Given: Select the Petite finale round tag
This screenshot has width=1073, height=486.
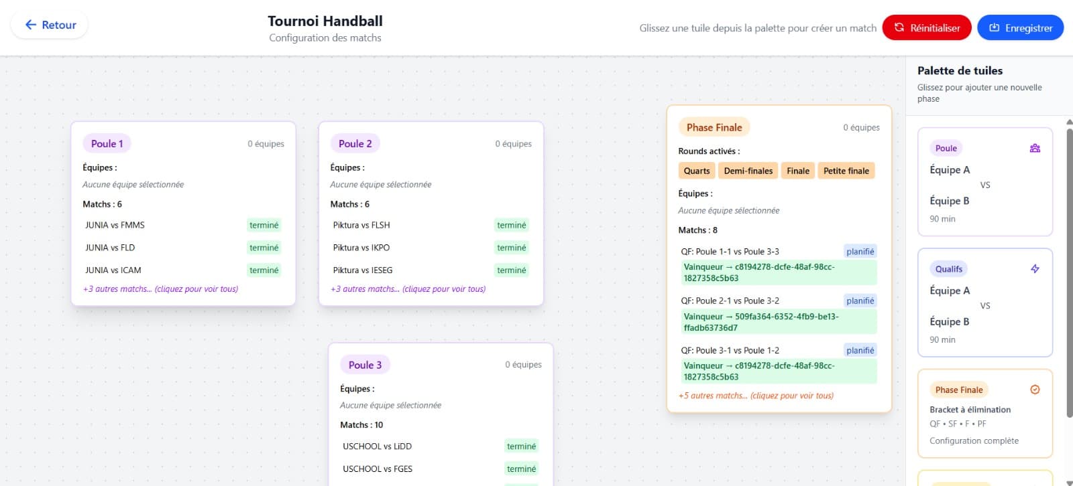Looking at the screenshot, I should click(x=846, y=171).
